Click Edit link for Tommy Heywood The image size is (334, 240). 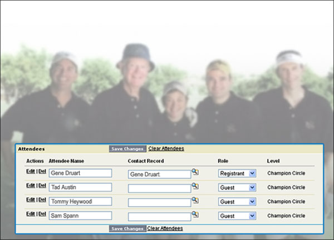pyautogui.click(x=31, y=199)
